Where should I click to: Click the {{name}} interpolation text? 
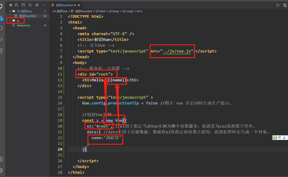pos(117,80)
